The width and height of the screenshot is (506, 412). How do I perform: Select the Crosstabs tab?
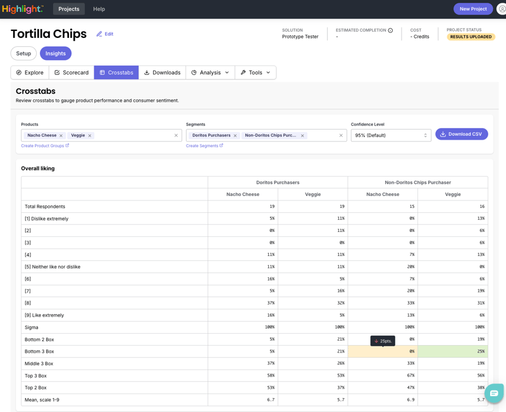tap(116, 73)
